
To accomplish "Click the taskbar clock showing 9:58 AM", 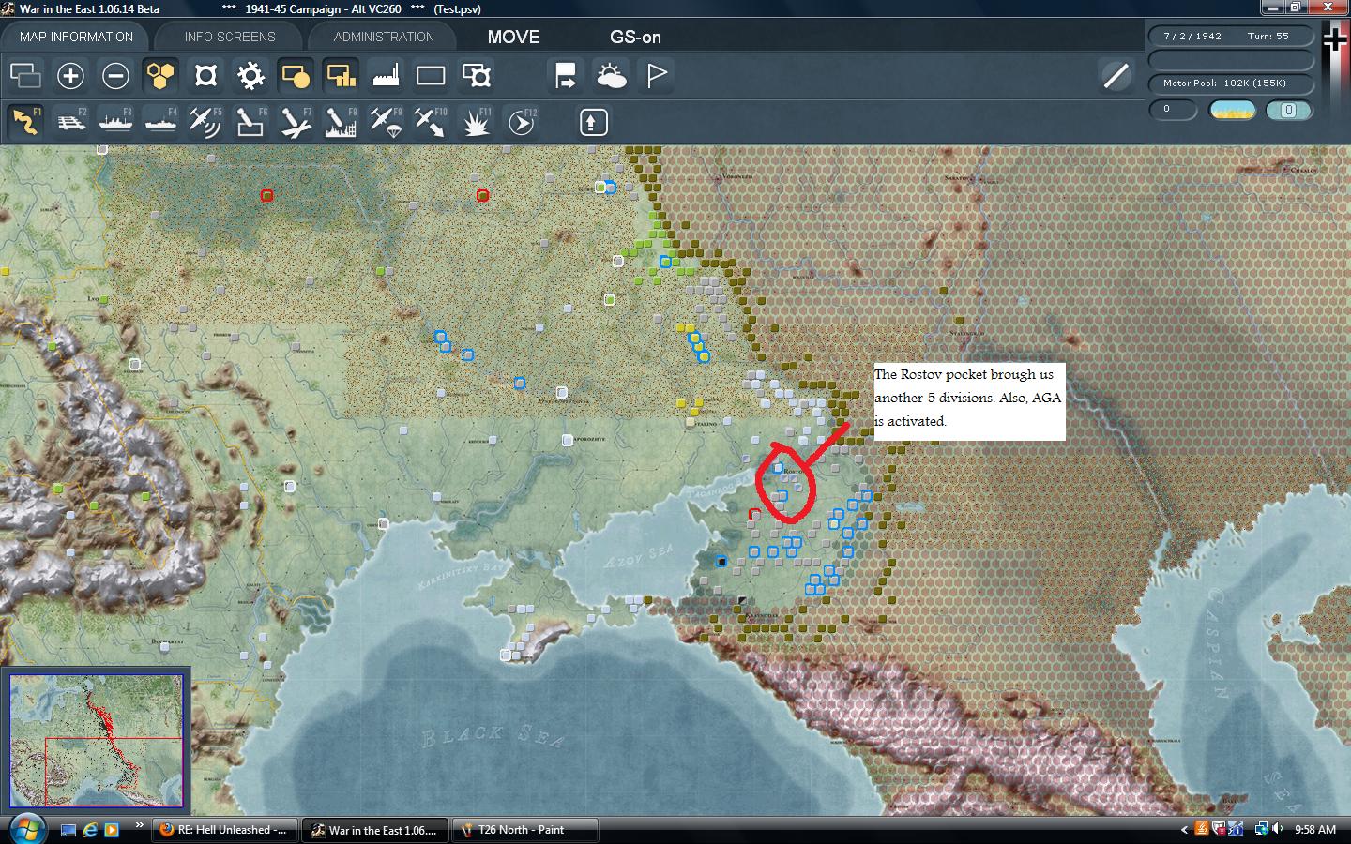I will coord(1314,830).
